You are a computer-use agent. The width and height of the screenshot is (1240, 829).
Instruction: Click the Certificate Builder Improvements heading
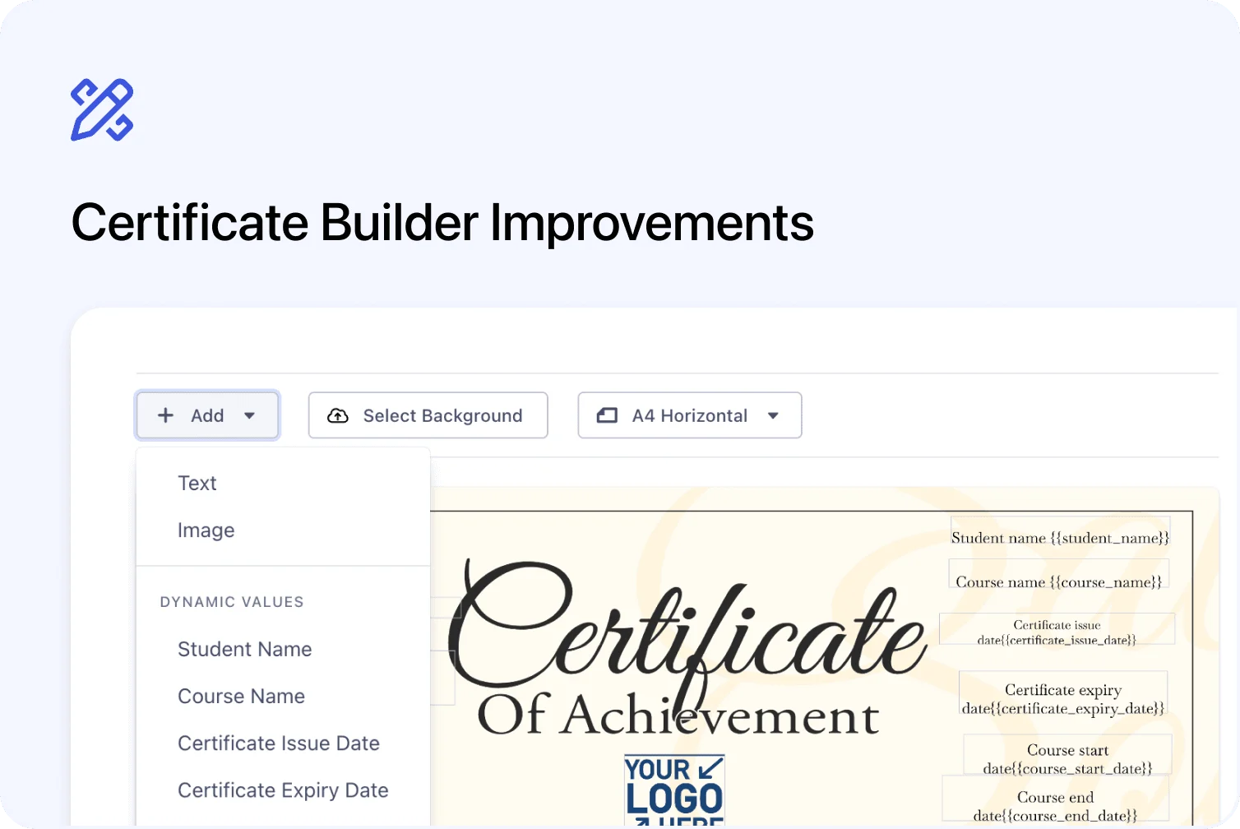pos(442,222)
